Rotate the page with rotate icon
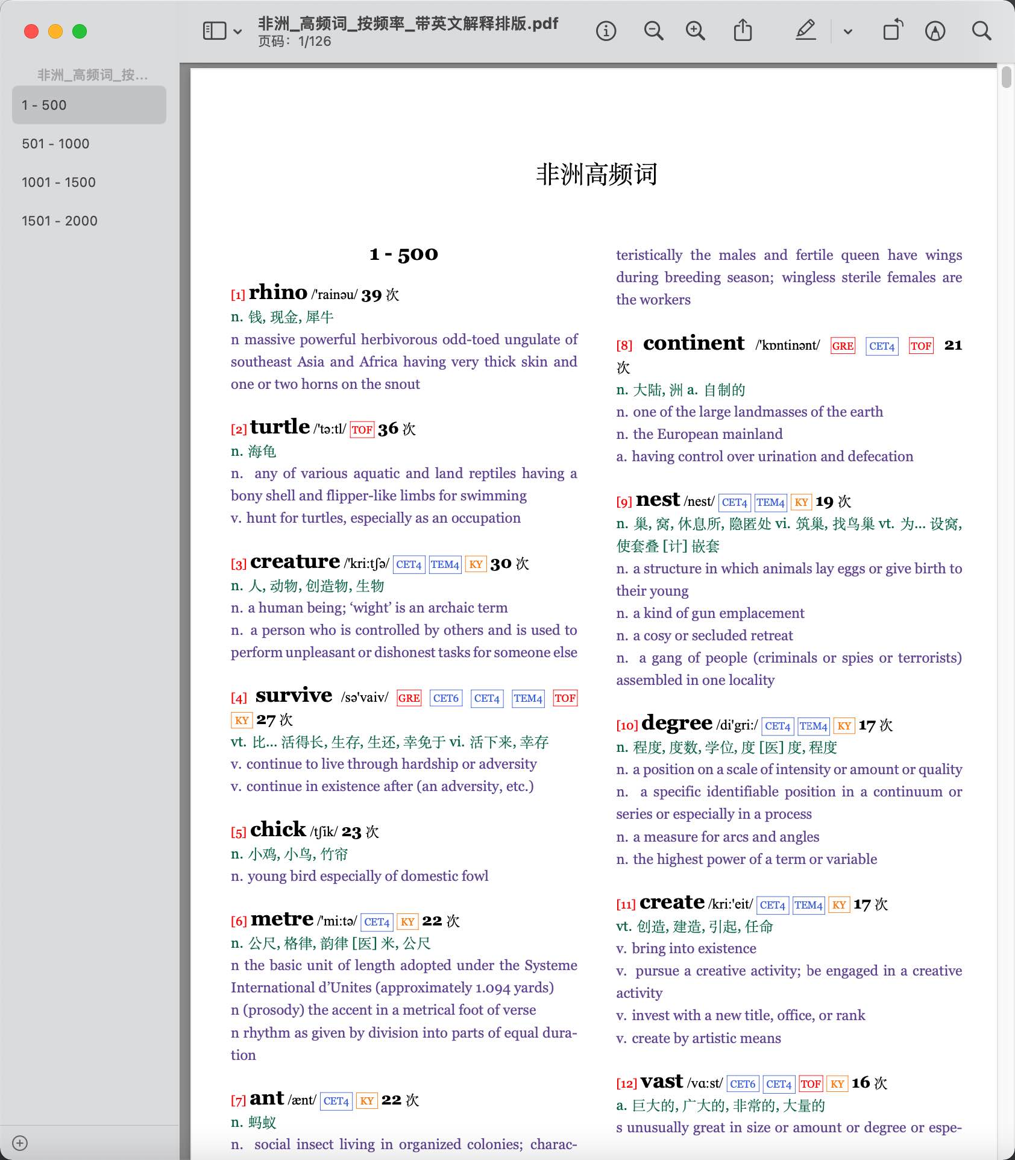Viewport: 1015px width, 1160px height. (893, 30)
